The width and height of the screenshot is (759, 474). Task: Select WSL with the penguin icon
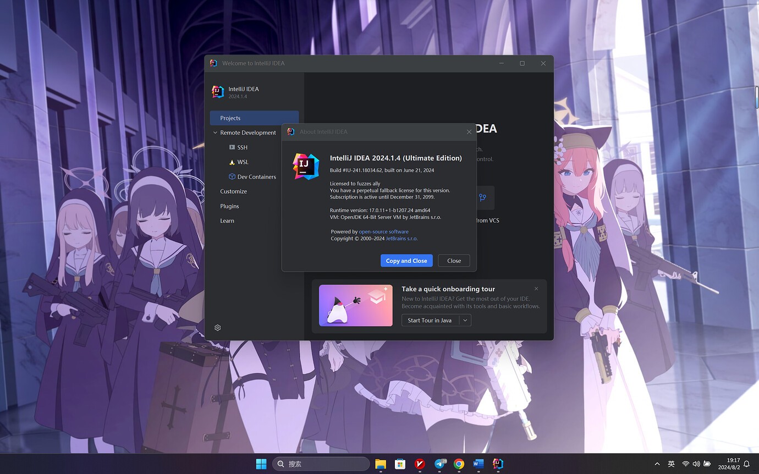[x=243, y=162]
